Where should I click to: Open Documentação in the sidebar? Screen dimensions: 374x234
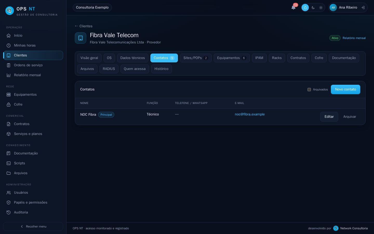(x=33, y=153)
